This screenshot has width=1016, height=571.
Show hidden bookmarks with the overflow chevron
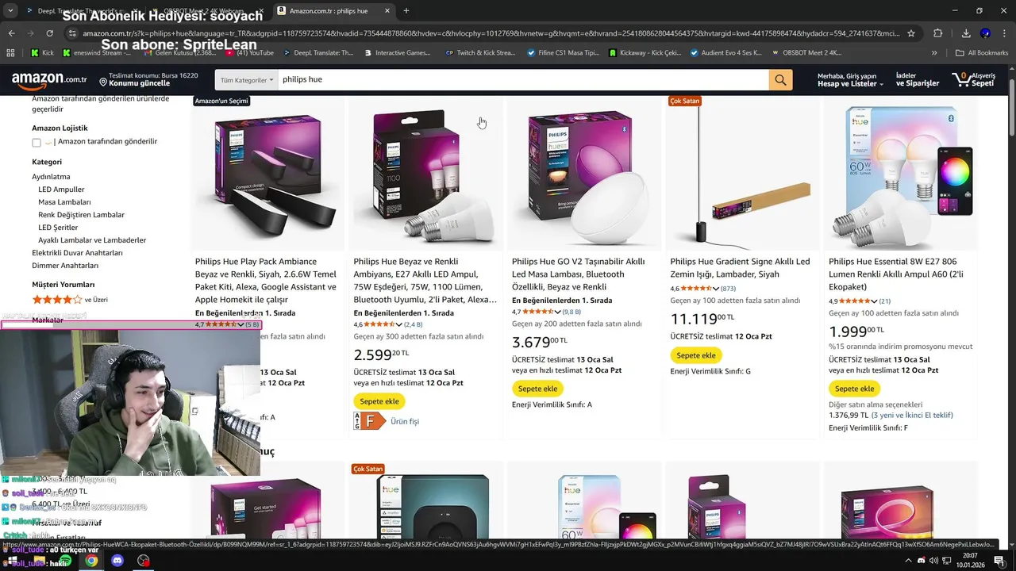point(934,53)
